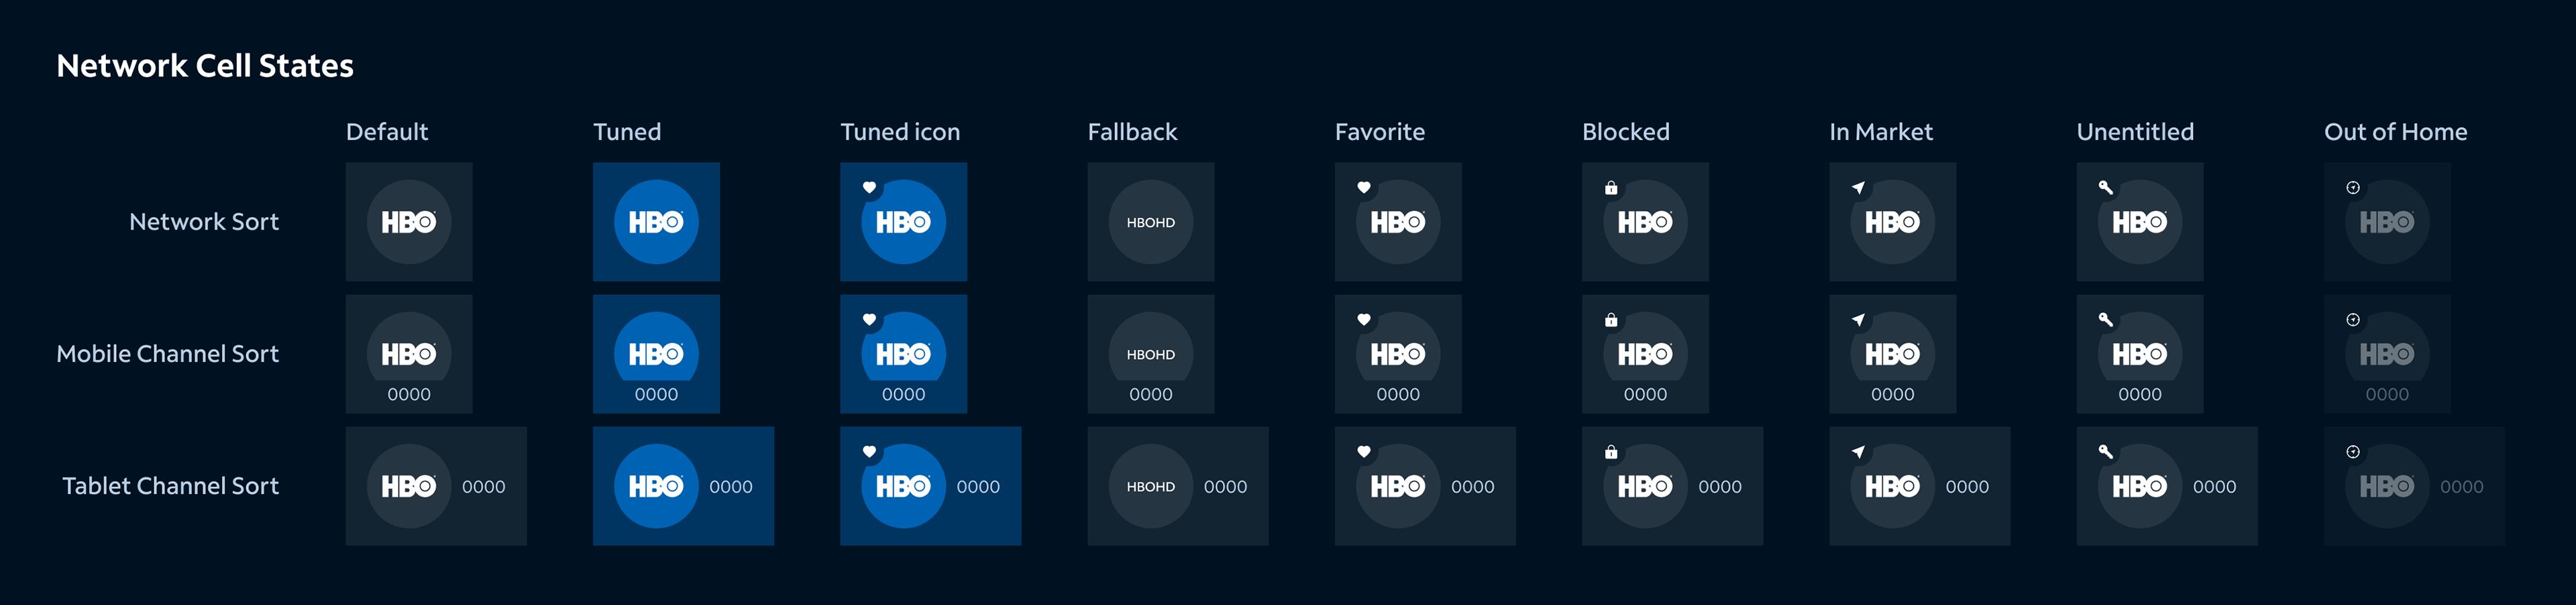Click the lock icon in Blocked Network Sort cell
The image size is (2576, 605).
pos(1611,188)
